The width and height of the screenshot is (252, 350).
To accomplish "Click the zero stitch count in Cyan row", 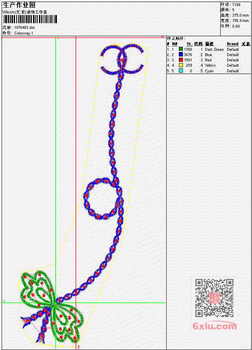I will tap(191, 71).
